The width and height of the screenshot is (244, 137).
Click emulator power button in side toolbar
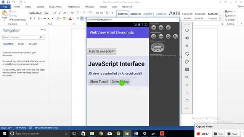tap(187, 30)
